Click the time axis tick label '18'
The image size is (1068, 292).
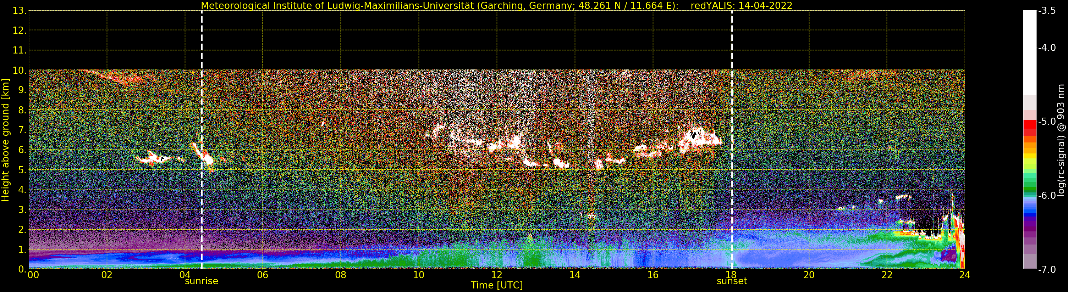coord(731,275)
